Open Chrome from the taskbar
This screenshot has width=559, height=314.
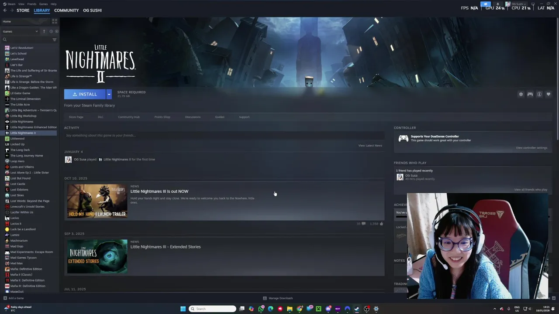coord(299,309)
